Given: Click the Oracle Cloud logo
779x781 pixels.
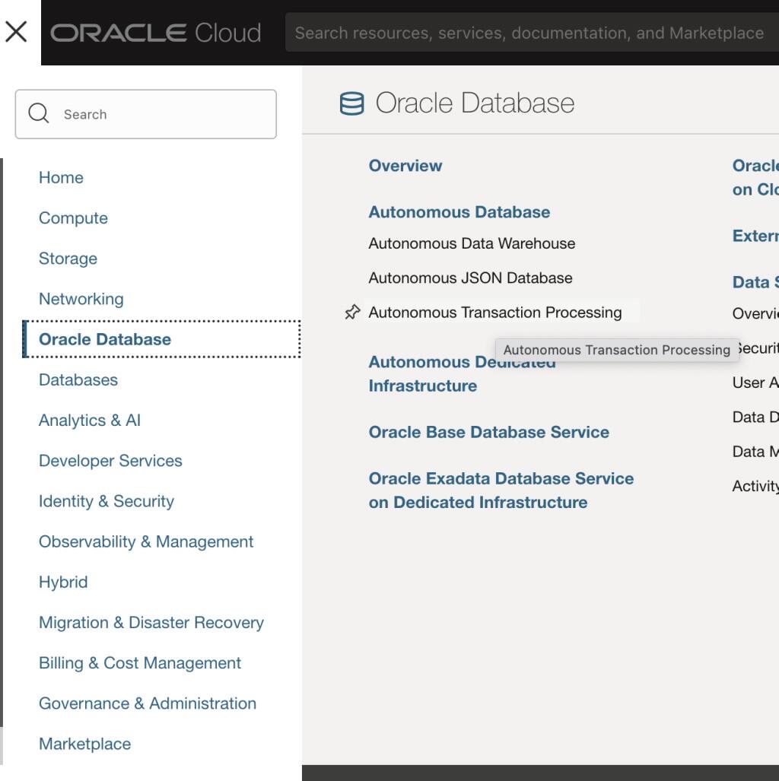Looking at the screenshot, I should 156,33.
